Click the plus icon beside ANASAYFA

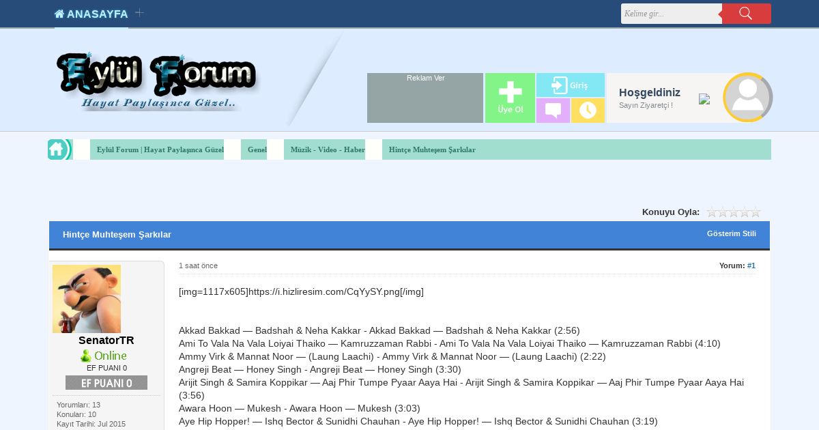[139, 13]
